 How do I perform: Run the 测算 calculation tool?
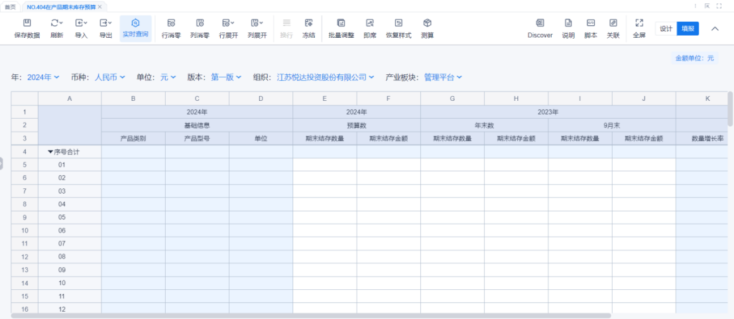[x=428, y=23]
